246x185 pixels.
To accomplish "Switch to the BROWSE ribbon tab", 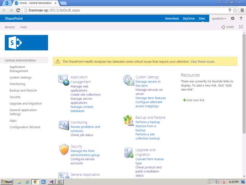I will (x=10, y=27).
